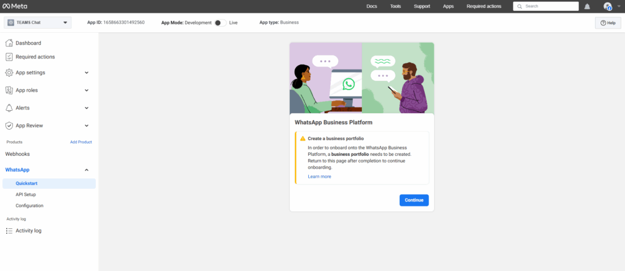This screenshot has width=625, height=271.
Task: Click the Activity log sidebar item label
Action: point(28,231)
